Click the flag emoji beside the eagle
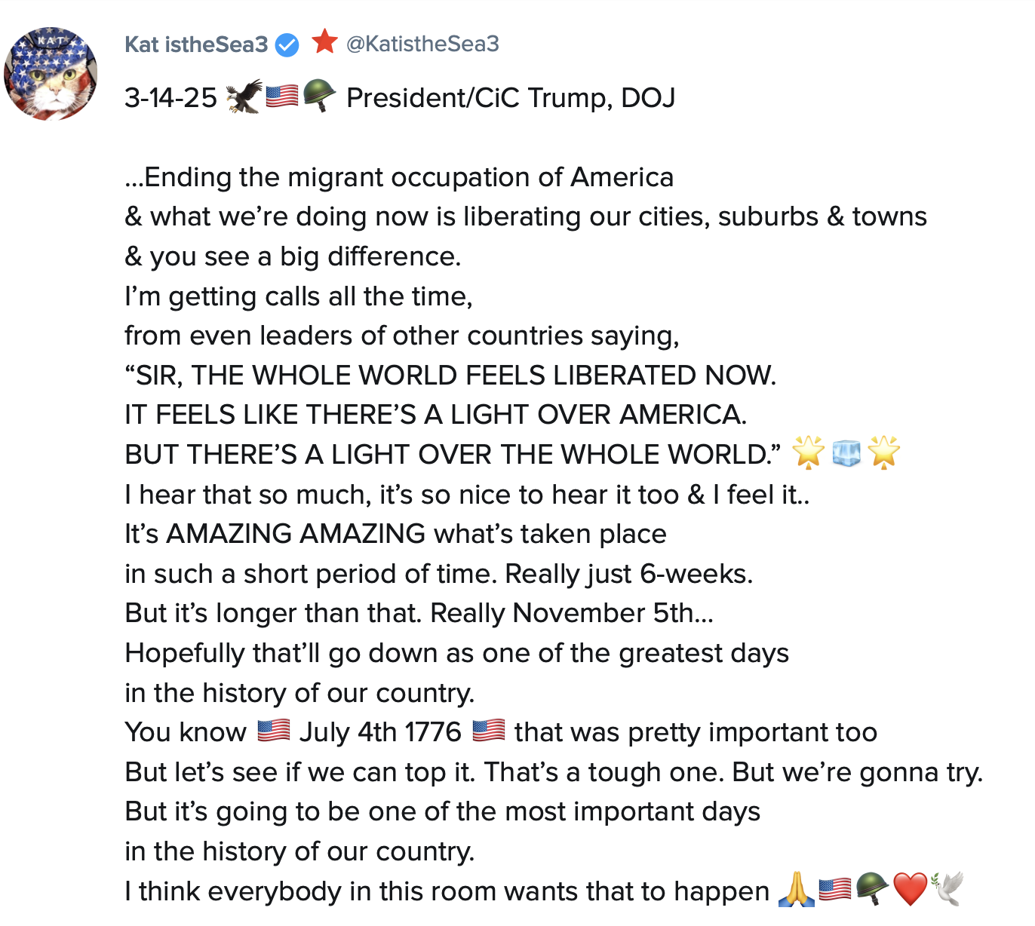1035x926 pixels. [282, 97]
